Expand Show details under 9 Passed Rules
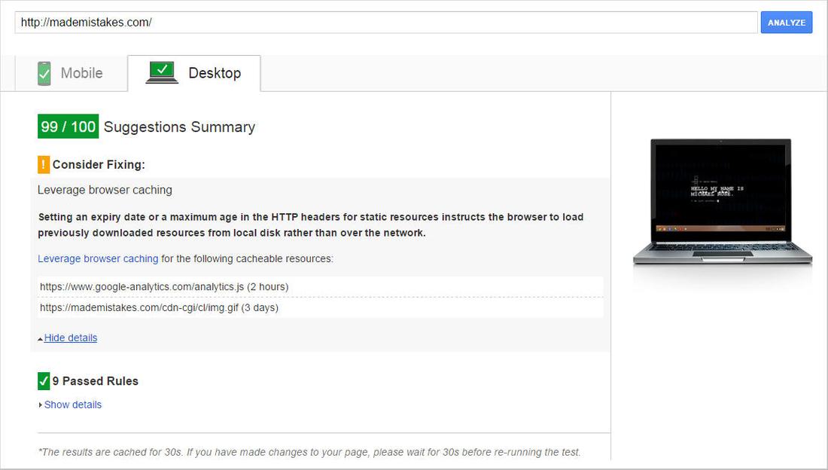The image size is (828, 470). coord(73,404)
